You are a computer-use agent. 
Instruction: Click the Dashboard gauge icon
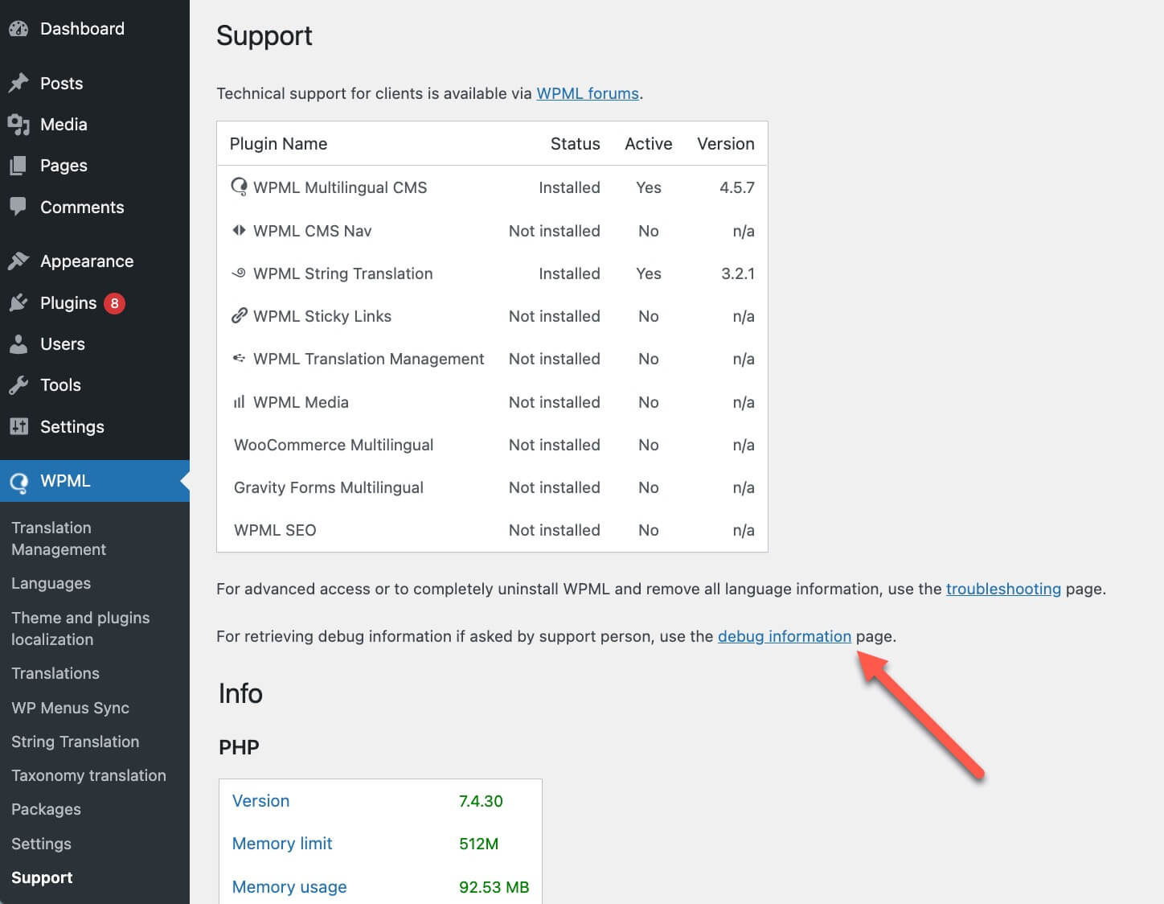coord(18,29)
